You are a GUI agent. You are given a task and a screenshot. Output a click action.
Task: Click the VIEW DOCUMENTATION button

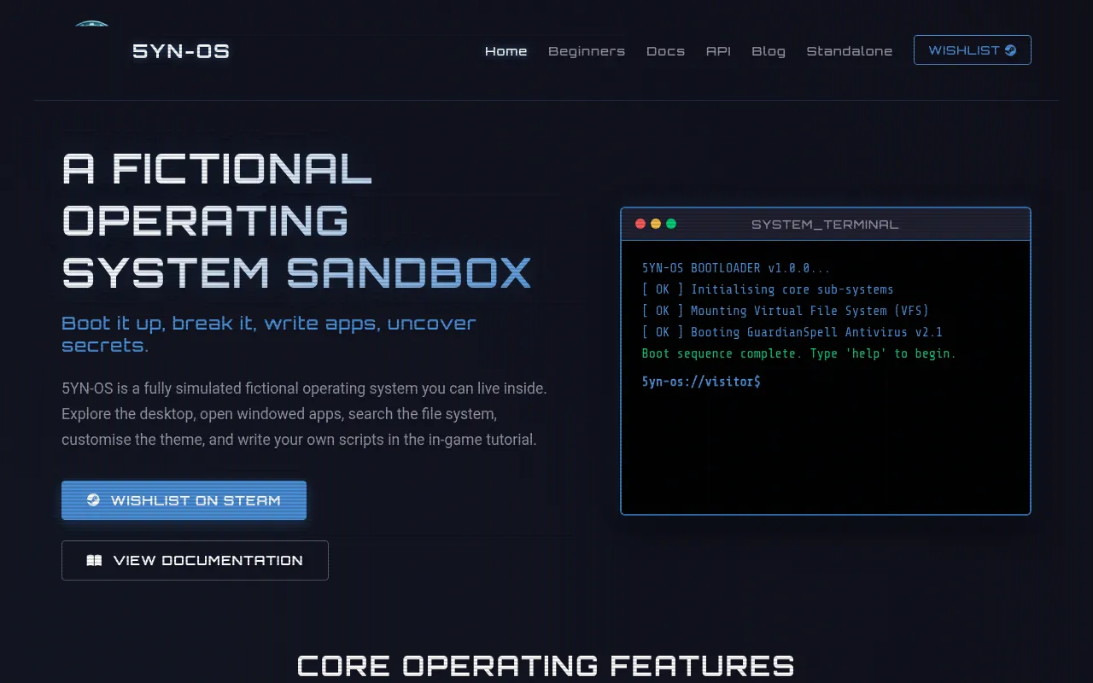click(x=195, y=560)
